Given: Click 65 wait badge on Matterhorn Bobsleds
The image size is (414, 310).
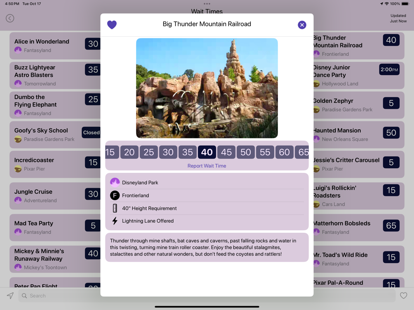Looking at the screenshot, I should point(391,226).
